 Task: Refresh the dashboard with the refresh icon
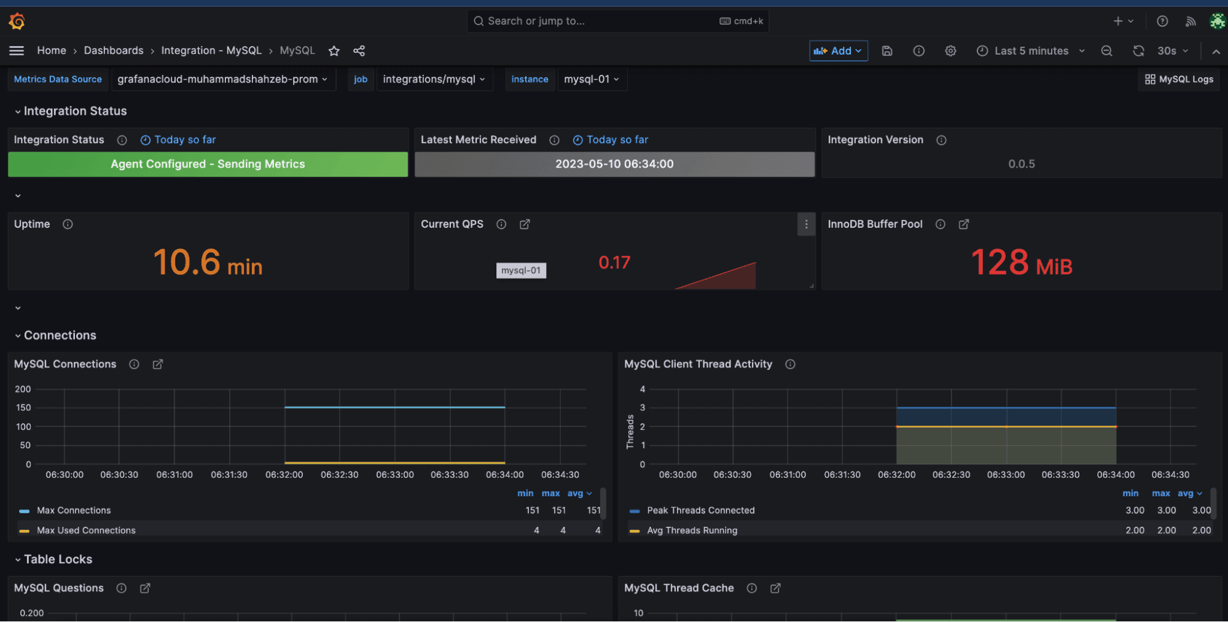click(1139, 51)
